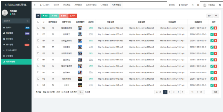Screen dimensions: 223x112
Task: Click the search magnifier icon above the table
Action: pyautogui.click(x=216, y=16)
